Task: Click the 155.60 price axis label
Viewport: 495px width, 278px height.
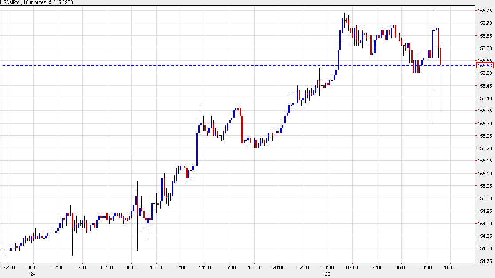Action: 485,48
